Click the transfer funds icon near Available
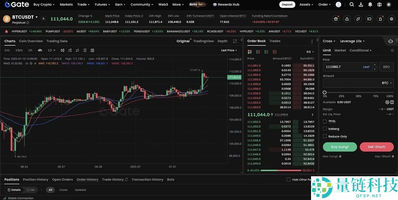This screenshot has width=398, height=200. [387, 102]
